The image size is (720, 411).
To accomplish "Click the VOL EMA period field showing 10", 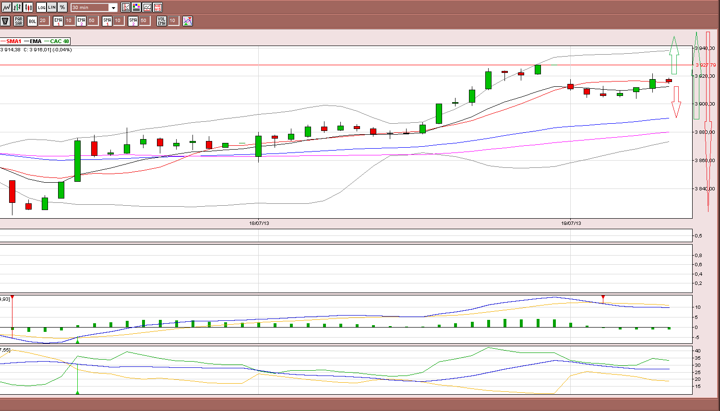I will [x=173, y=21].
